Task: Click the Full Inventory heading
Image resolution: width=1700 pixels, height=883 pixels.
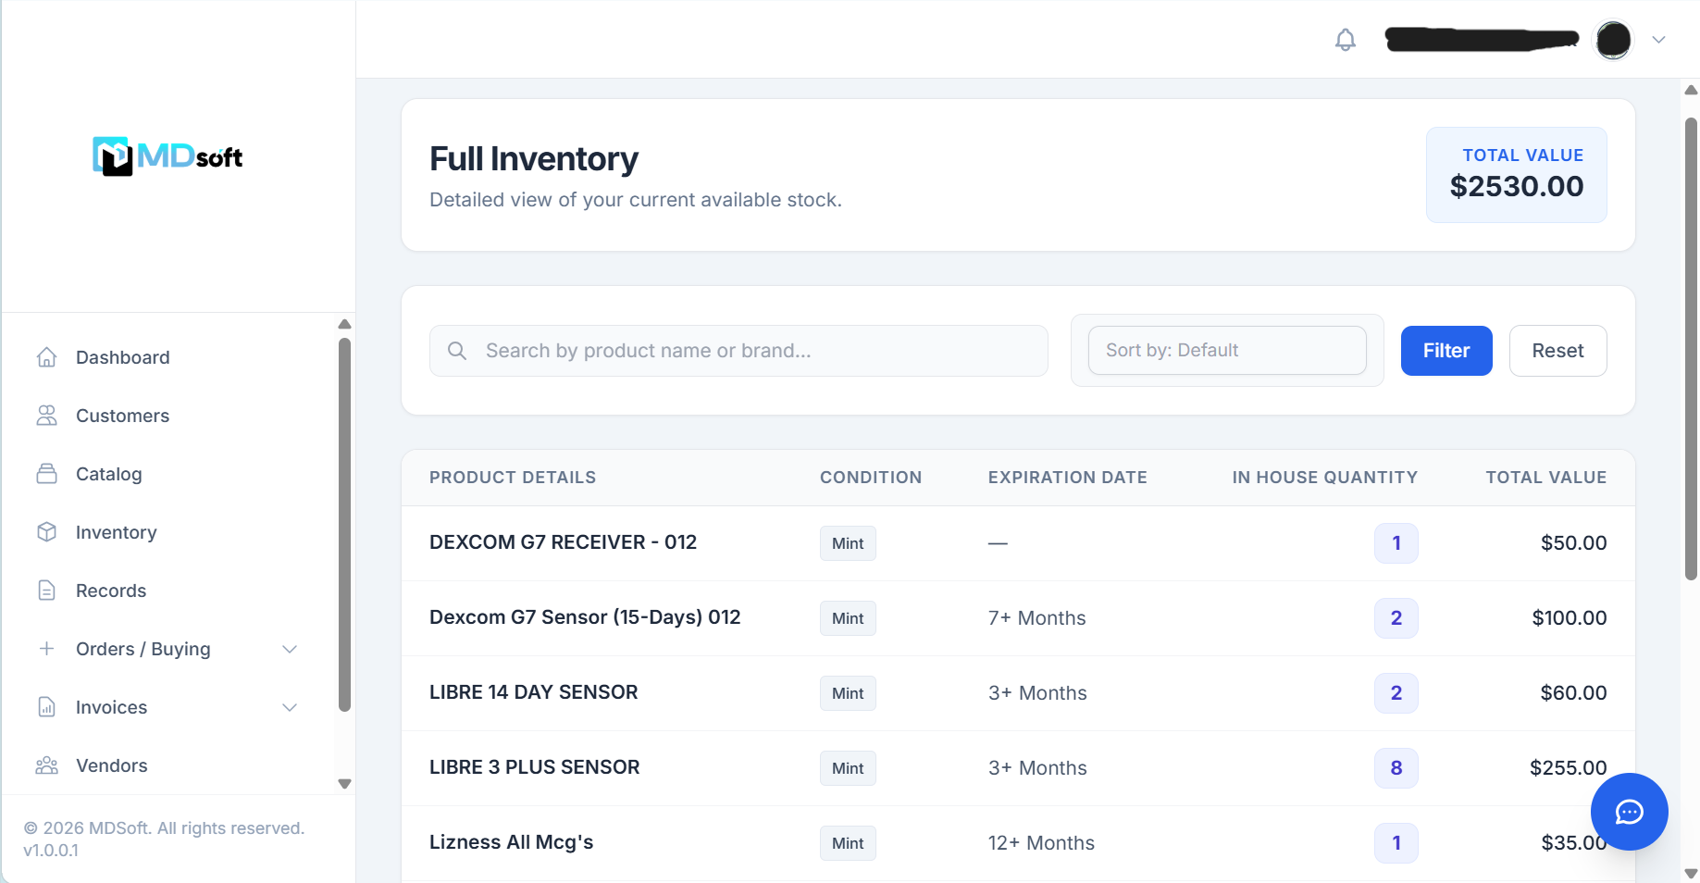Action: 534,159
